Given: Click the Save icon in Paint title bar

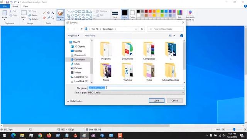Looking at the screenshot, I should coord(7,2).
